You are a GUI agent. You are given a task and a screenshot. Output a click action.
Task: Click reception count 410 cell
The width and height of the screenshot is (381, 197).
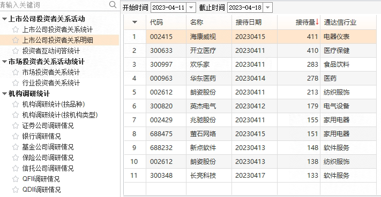pyautogui.click(x=299, y=51)
